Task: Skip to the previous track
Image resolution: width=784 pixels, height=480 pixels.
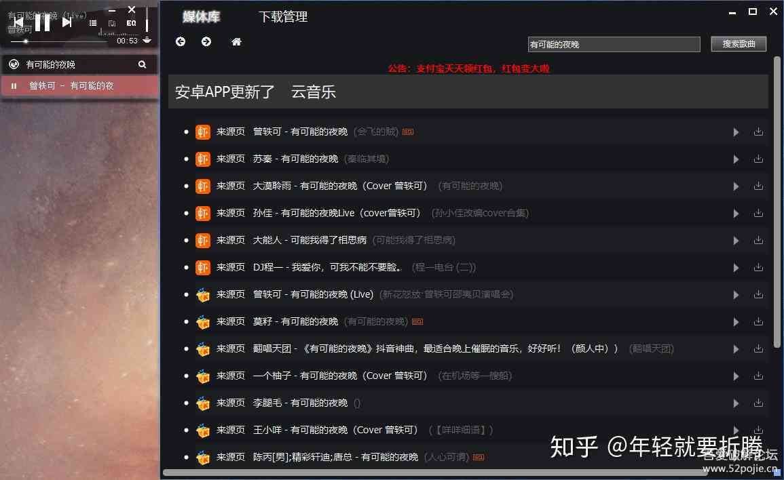Action: (x=18, y=22)
